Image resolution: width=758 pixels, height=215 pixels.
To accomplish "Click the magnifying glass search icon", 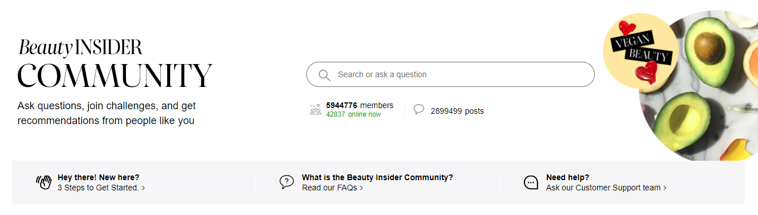I will 325,75.
